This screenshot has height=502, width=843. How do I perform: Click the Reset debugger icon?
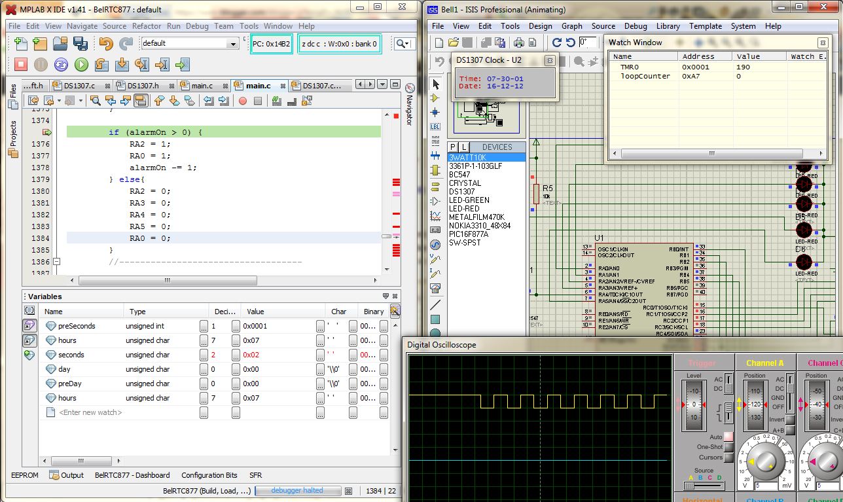coord(61,64)
